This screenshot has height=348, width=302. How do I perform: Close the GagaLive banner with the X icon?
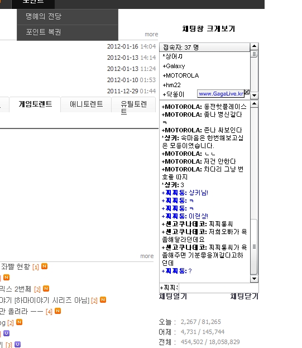(247, 92)
